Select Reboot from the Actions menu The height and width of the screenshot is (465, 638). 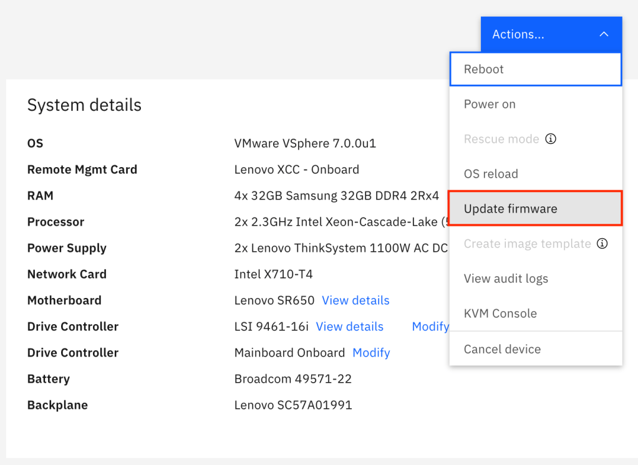click(x=484, y=69)
